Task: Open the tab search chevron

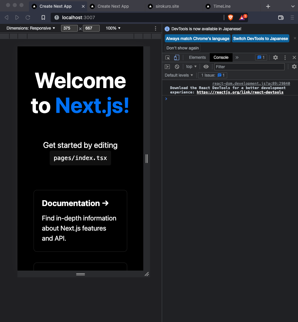Action: coord(293,6)
